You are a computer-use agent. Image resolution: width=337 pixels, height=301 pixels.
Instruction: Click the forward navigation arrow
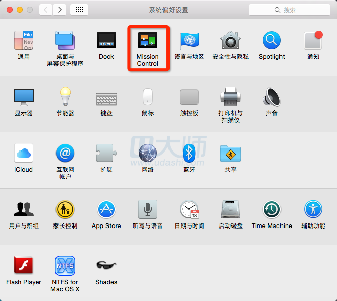pos(60,10)
